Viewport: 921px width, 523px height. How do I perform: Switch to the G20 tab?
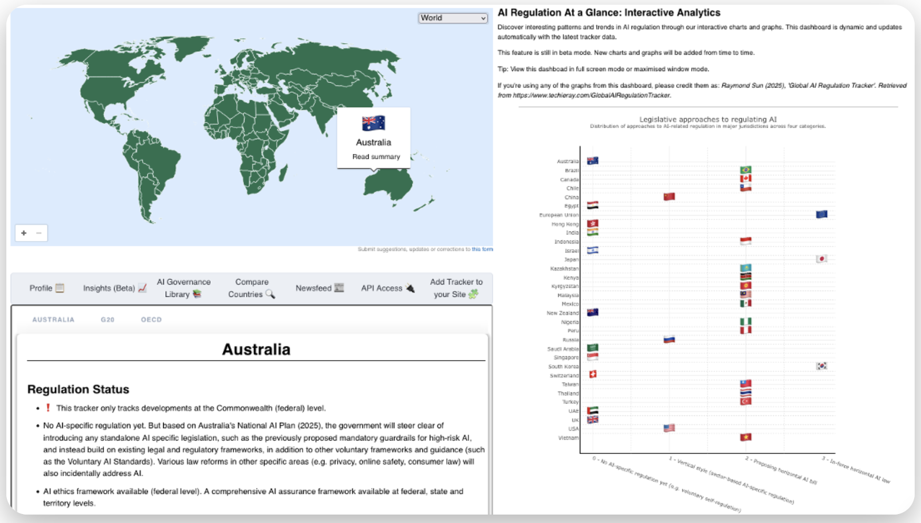coord(108,319)
